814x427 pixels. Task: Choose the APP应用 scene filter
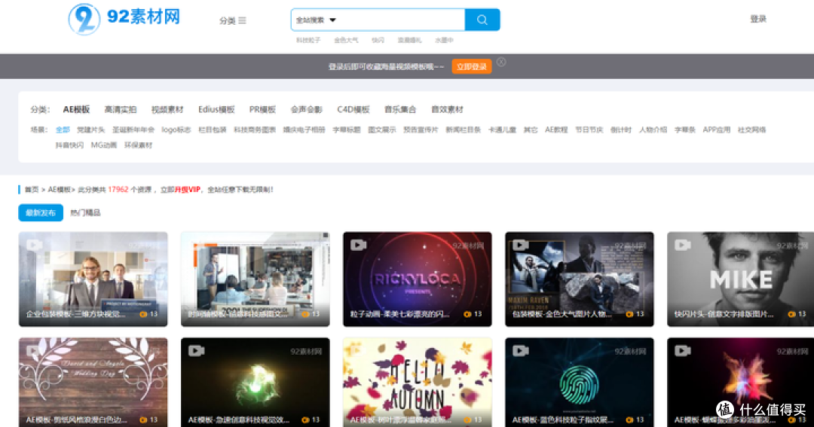click(x=717, y=130)
